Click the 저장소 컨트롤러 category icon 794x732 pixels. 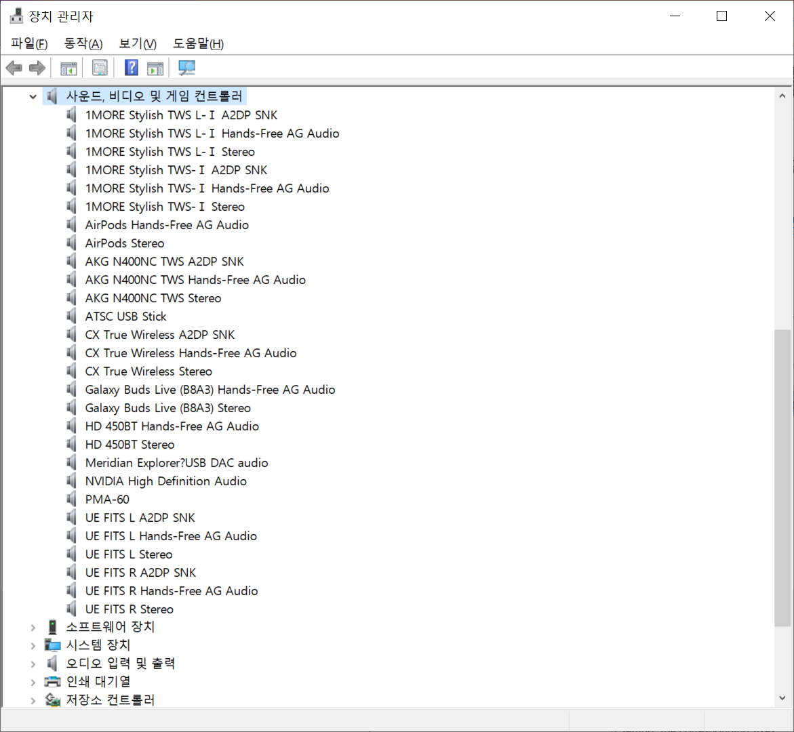coord(53,699)
